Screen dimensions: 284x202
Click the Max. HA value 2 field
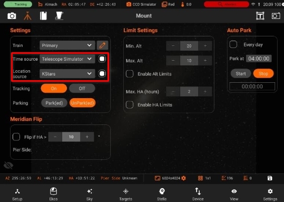pyautogui.click(x=189, y=92)
